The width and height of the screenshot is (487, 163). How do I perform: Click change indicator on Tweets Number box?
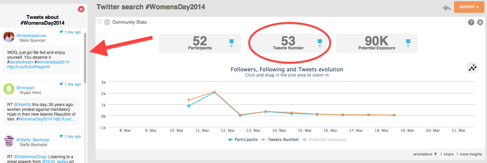point(320,43)
